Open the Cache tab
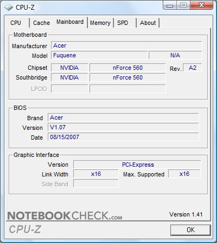 coord(41,23)
